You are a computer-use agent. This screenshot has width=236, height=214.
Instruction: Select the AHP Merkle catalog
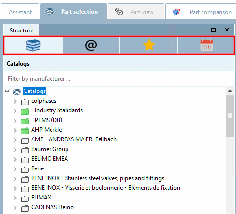pos(47,130)
